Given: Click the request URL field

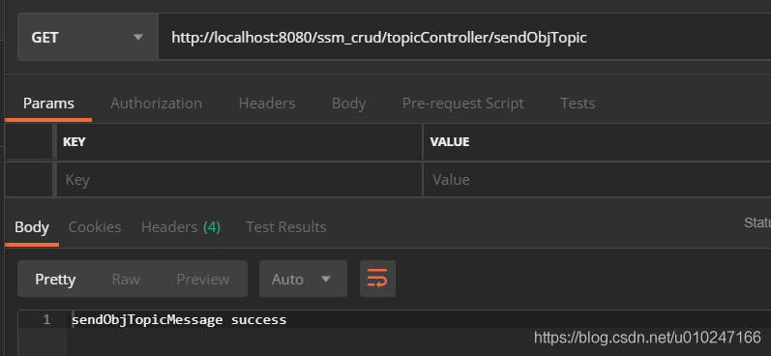Looking at the screenshot, I should [x=464, y=38].
